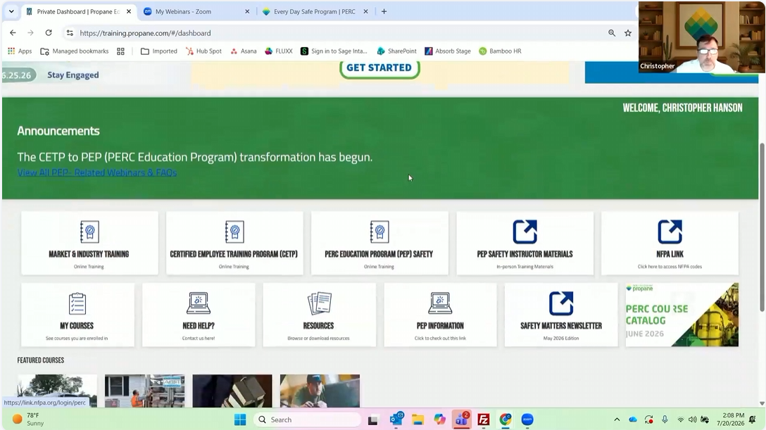The height and width of the screenshot is (430, 766).
Task: Open the SharePoint bookmark
Action: click(396, 51)
